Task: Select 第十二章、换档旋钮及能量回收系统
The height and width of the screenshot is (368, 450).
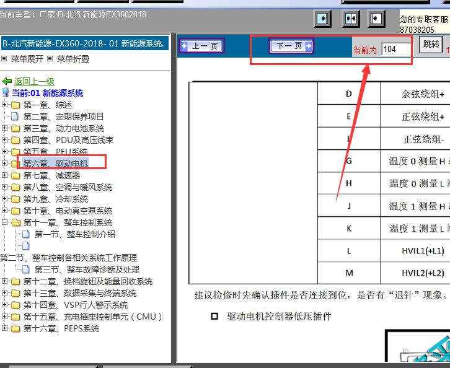Action: click(x=88, y=281)
